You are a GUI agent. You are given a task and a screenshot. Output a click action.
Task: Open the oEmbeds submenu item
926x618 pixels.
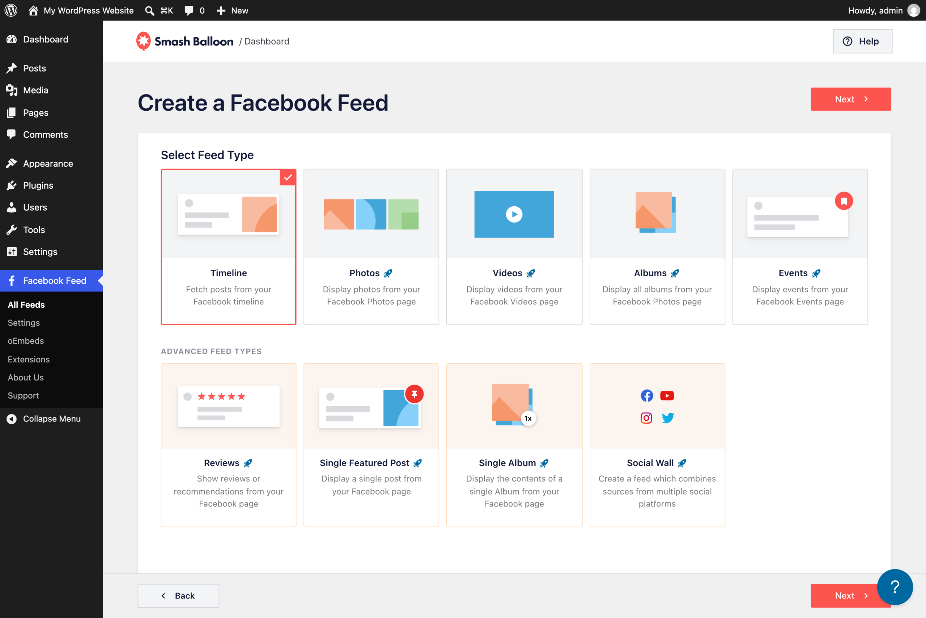[x=26, y=341]
